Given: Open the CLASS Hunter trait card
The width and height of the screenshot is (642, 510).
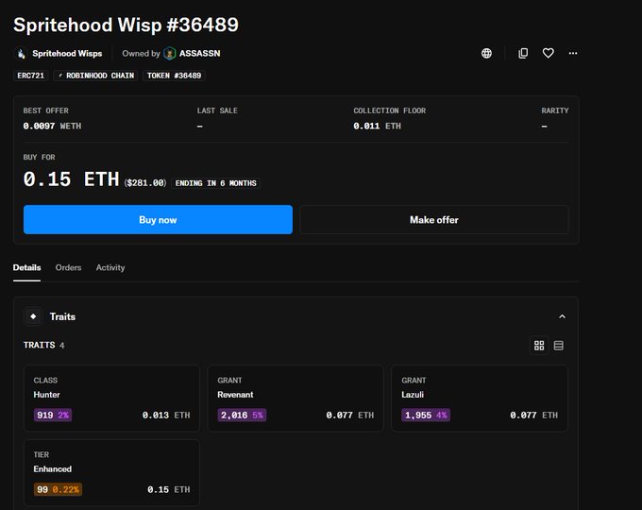Looking at the screenshot, I should pos(111,399).
